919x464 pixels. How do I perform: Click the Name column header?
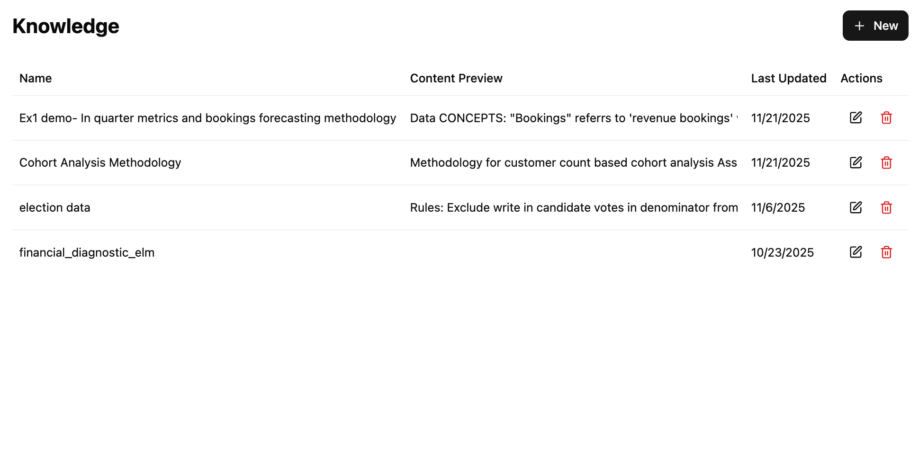pyautogui.click(x=36, y=78)
